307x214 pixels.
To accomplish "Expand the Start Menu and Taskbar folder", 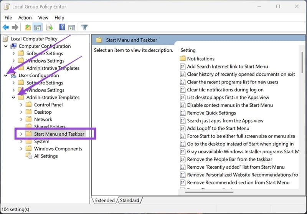I will 21,134.
